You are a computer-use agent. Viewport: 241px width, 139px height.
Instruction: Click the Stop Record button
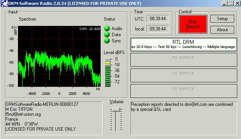coord(193,24)
